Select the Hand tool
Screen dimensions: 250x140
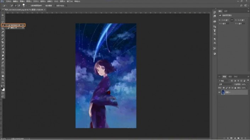(x=3, y=76)
